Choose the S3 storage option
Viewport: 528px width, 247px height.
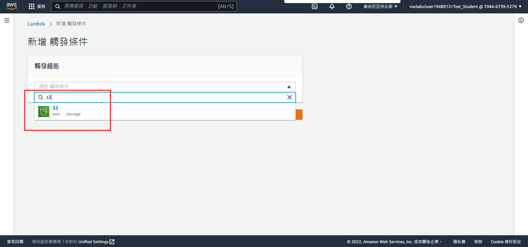coord(165,111)
